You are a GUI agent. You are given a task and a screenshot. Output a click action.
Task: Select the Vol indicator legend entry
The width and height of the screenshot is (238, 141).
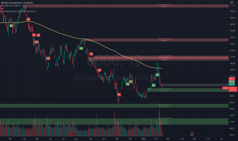pos(2,8)
